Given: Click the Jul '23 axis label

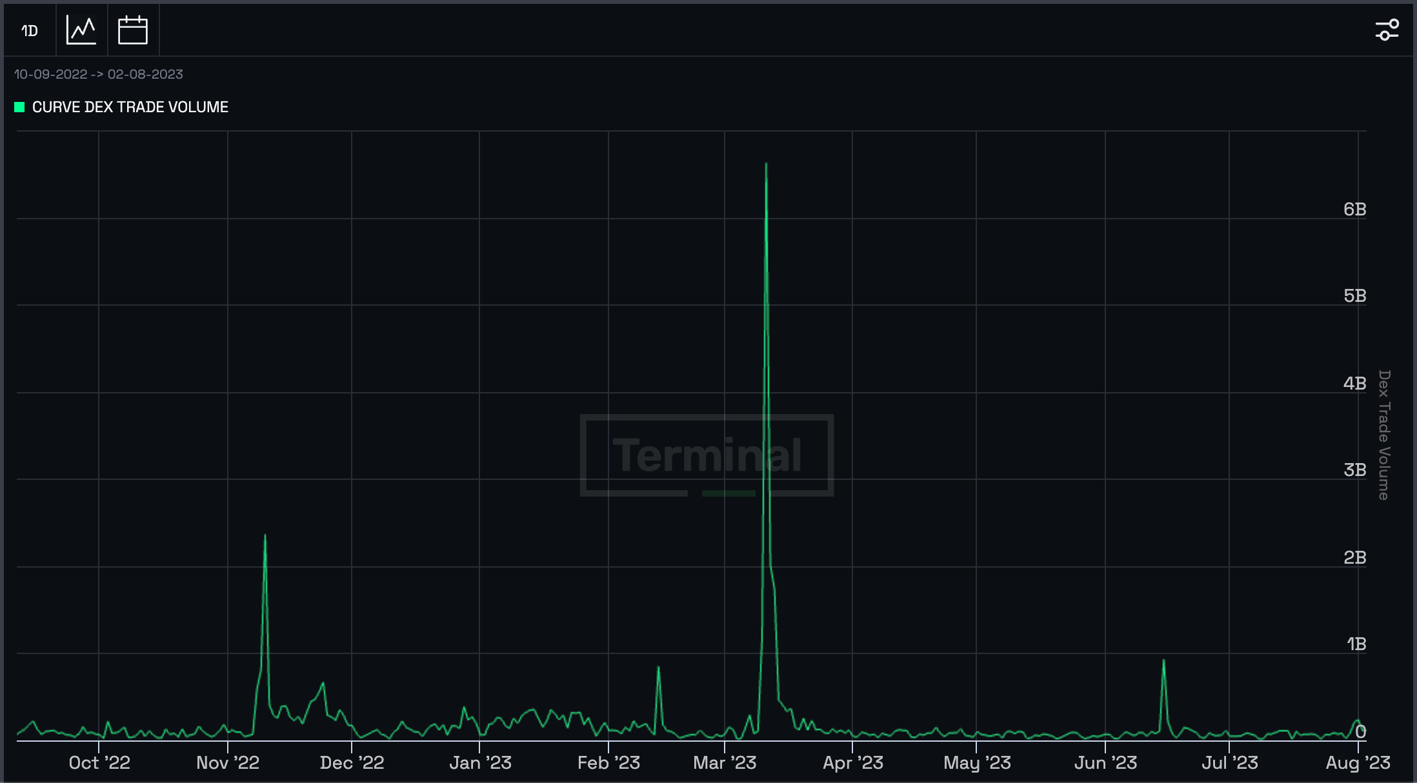Looking at the screenshot, I should click(x=1229, y=763).
